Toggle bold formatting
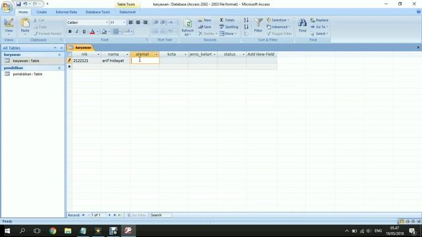This screenshot has height=237, width=422. pyautogui.click(x=70, y=32)
